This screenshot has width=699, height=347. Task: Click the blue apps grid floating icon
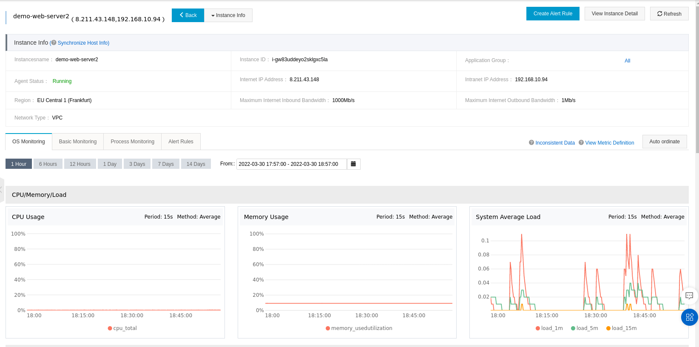(690, 317)
